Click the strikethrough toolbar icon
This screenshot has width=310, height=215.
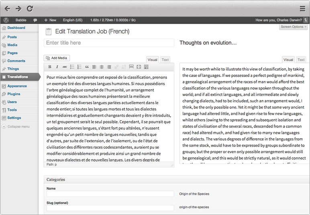pos(64,67)
